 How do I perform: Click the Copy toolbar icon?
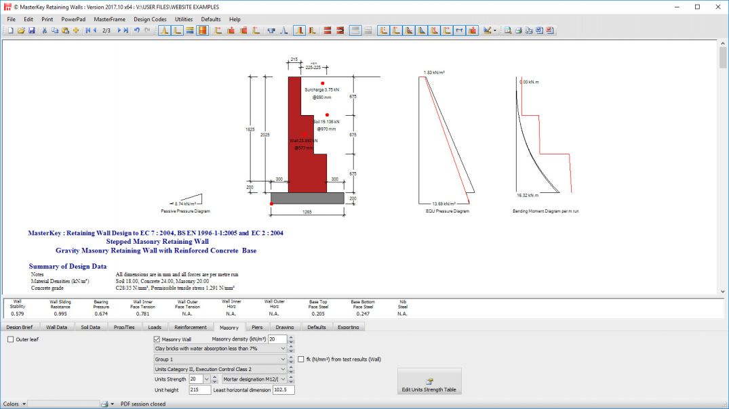55,30
